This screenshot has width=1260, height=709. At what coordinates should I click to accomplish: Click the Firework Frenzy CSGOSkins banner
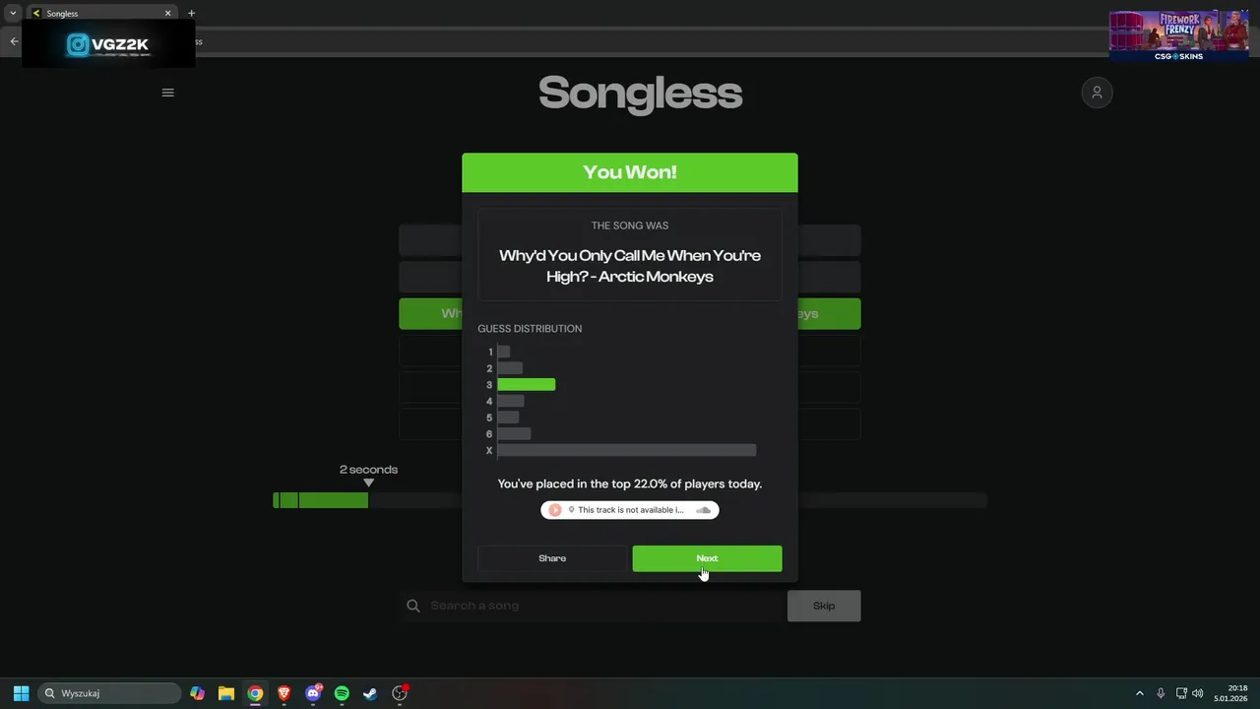(1178, 36)
